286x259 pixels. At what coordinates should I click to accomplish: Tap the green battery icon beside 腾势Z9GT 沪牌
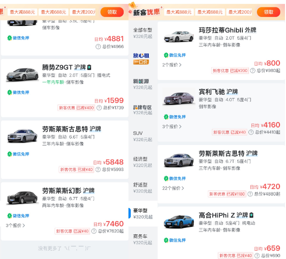pos(89,67)
